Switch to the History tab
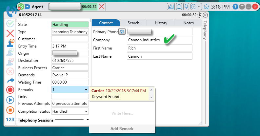260x136 pixels. click(161, 23)
